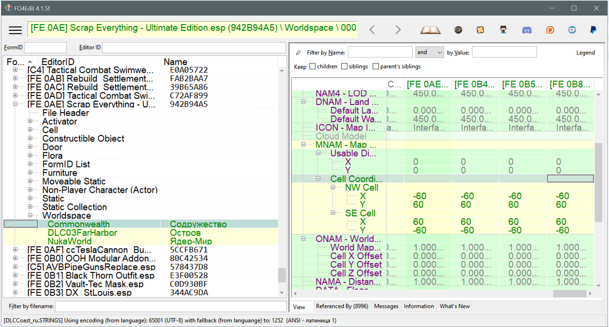The width and height of the screenshot is (609, 327).
Task: Open the Referenced By (8996) tab
Action: click(x=342, y=306)
